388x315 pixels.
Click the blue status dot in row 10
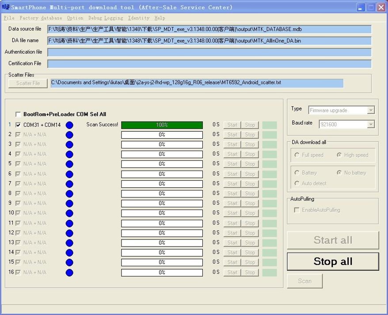[69, 213]
